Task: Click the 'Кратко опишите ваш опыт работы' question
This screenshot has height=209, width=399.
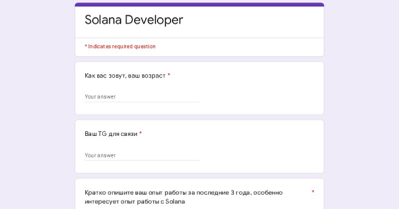Action: coord(184,197)
